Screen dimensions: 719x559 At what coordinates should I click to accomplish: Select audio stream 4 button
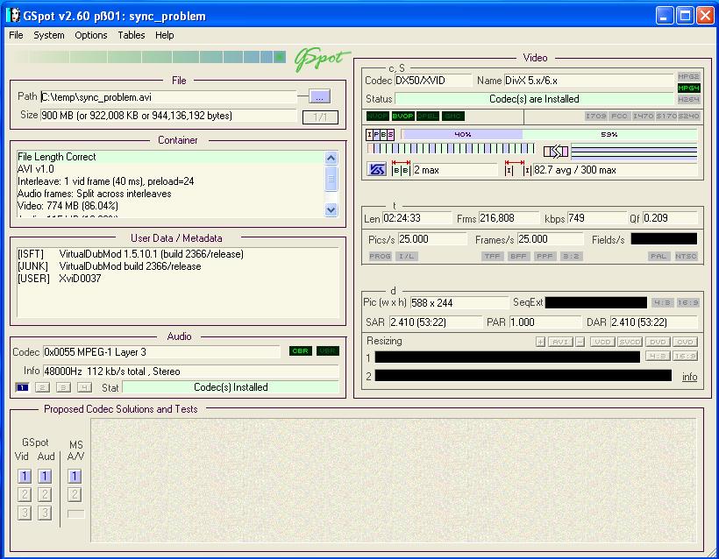pyautogui.click(x=84, y=387)
